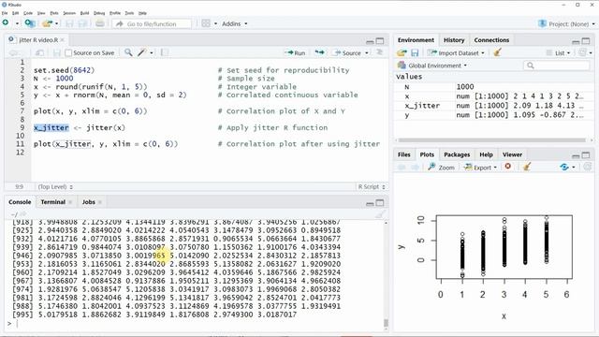This screenshot has width=599, height=337.
Task: Expand the Import Dataset dropdown
Action: [456, 52]
